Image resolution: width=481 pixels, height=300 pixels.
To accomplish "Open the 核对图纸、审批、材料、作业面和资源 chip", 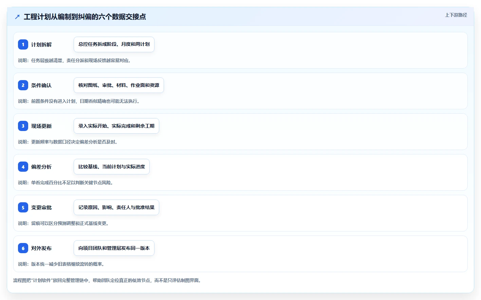I will [119, 85].
